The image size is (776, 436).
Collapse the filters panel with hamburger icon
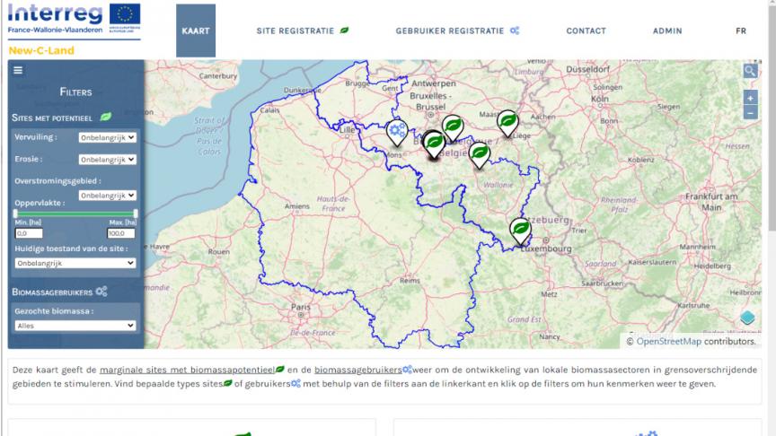[18, 70]
